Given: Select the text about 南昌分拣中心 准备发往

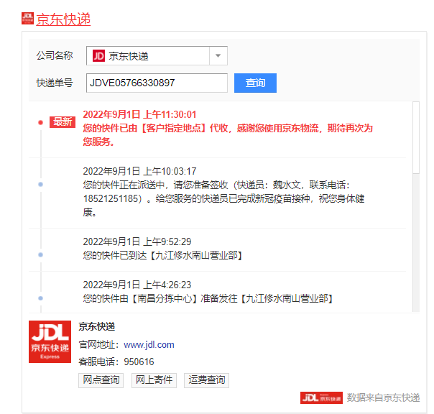Looking at the screenshot, I should coord(208,298).
